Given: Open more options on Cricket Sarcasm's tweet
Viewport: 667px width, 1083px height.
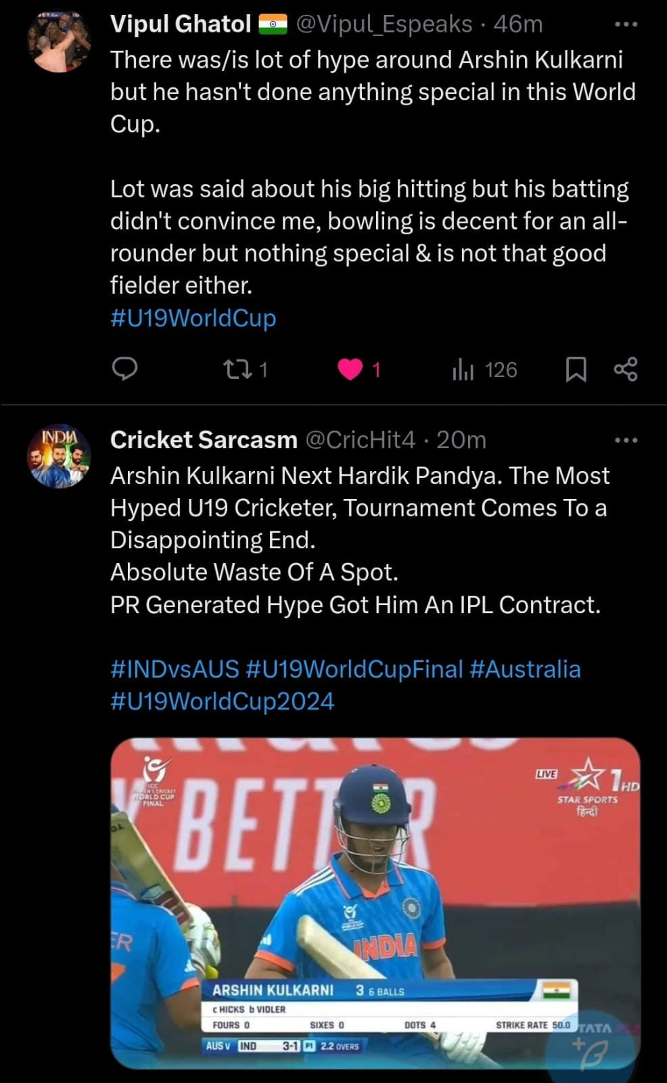Looking at the screenshot, I should coord(626,441).
